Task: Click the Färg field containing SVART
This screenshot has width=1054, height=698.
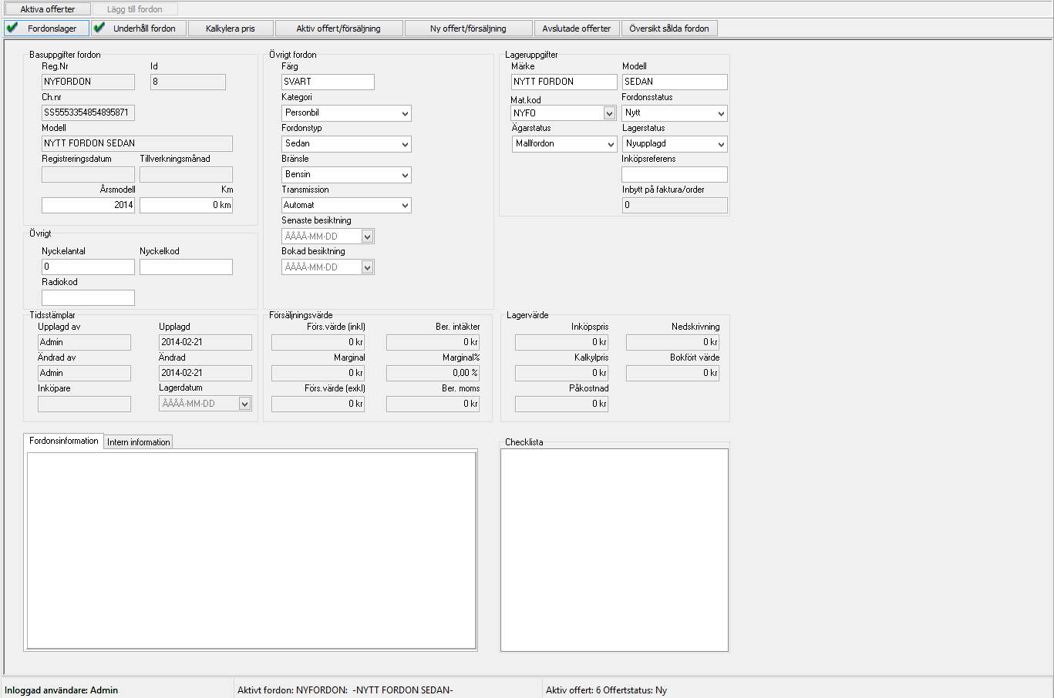Action: tap(328, 82)
